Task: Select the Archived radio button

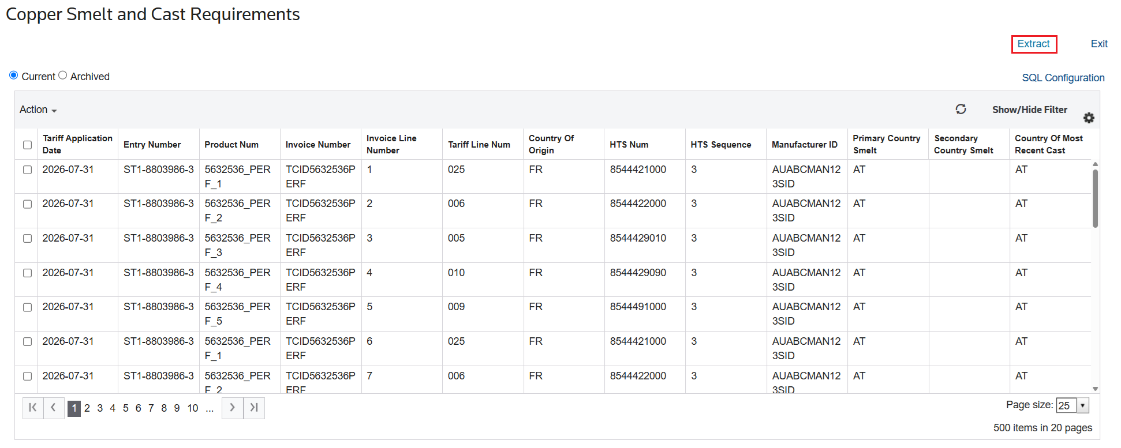Action: click(63, 76)
